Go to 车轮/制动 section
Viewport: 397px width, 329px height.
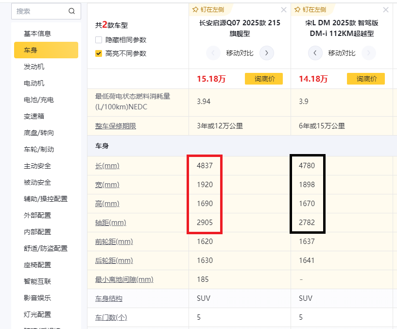pos(39,149)
